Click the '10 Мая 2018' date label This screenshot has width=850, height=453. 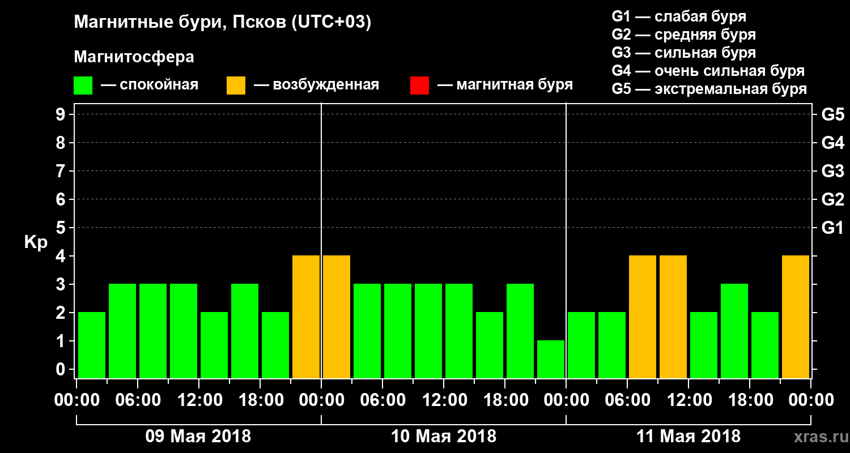point(444,437)
